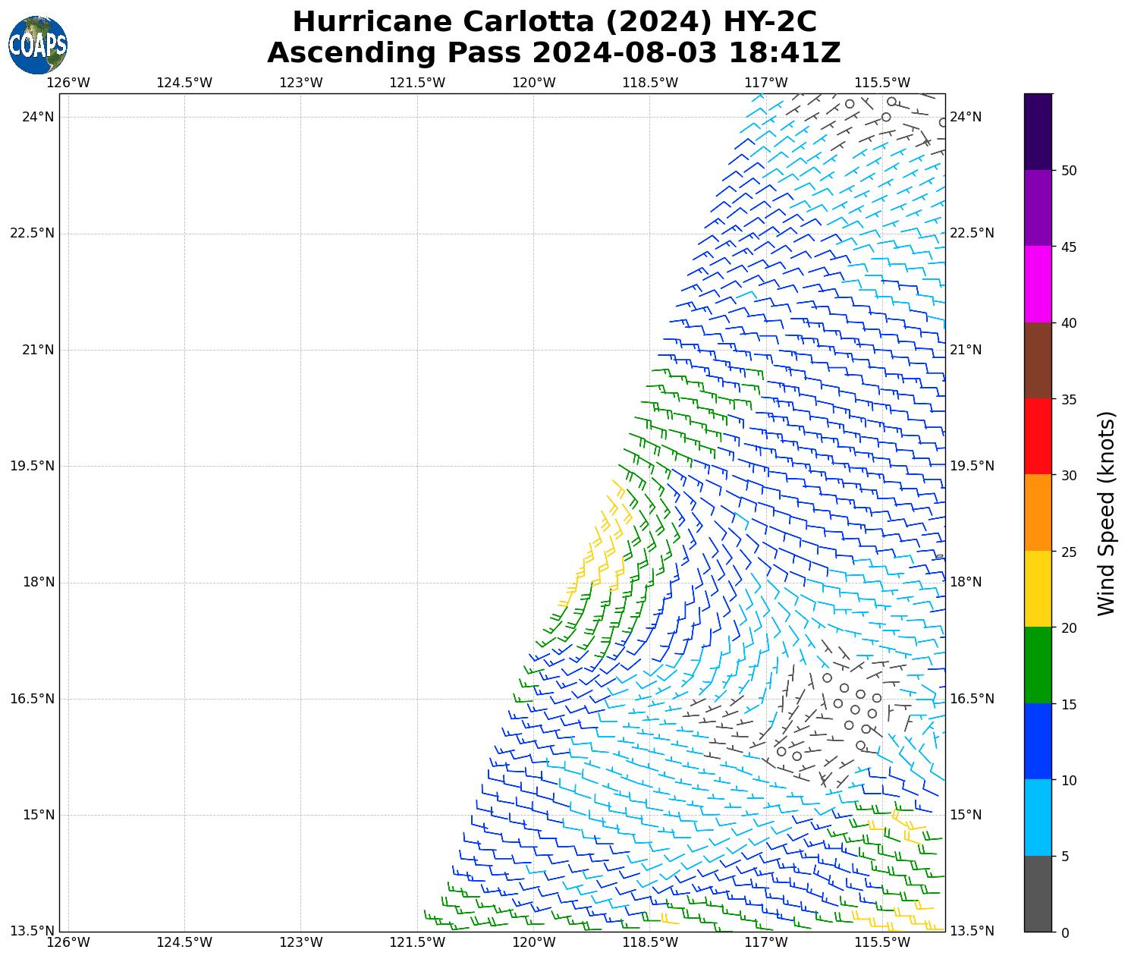Click the brown 35-40 knots color band
This screenshot has height=959, width=1128.
tap(1037, 360)
